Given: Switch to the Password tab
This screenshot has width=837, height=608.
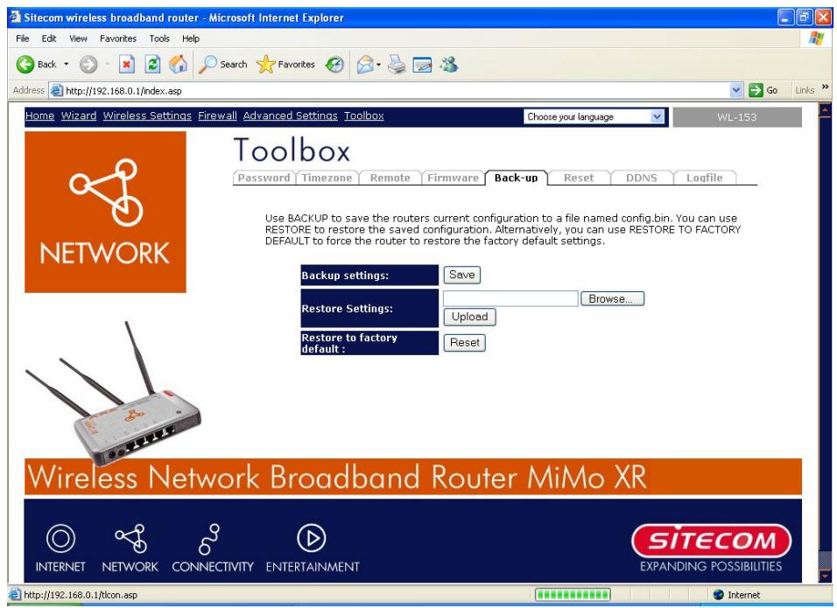Looking at the screenshot, I should point(264,178).
